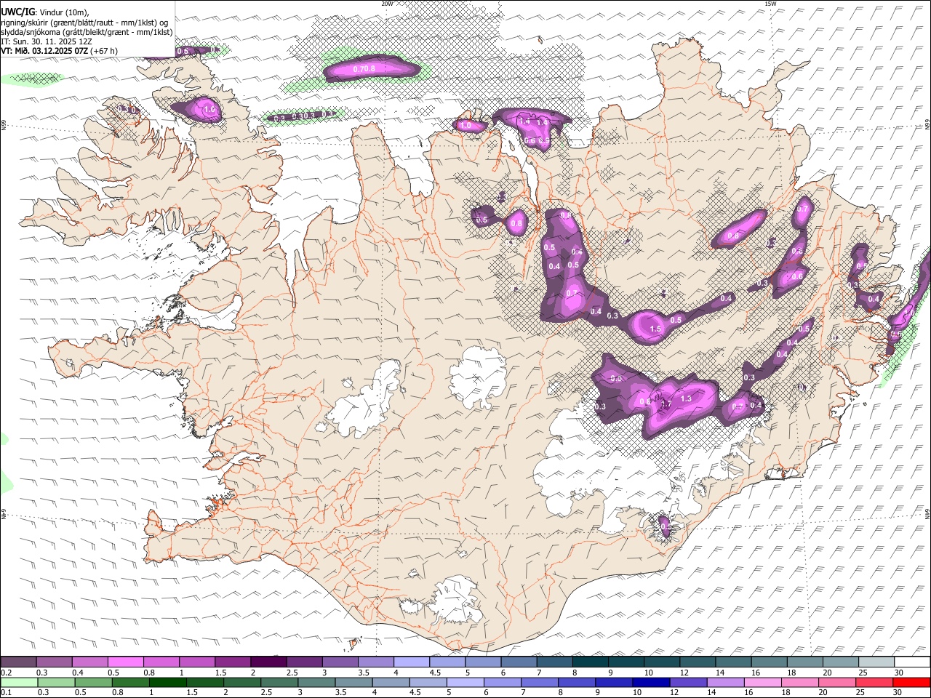Click the white 30 swatch in upper legend row

click(912, 662)
